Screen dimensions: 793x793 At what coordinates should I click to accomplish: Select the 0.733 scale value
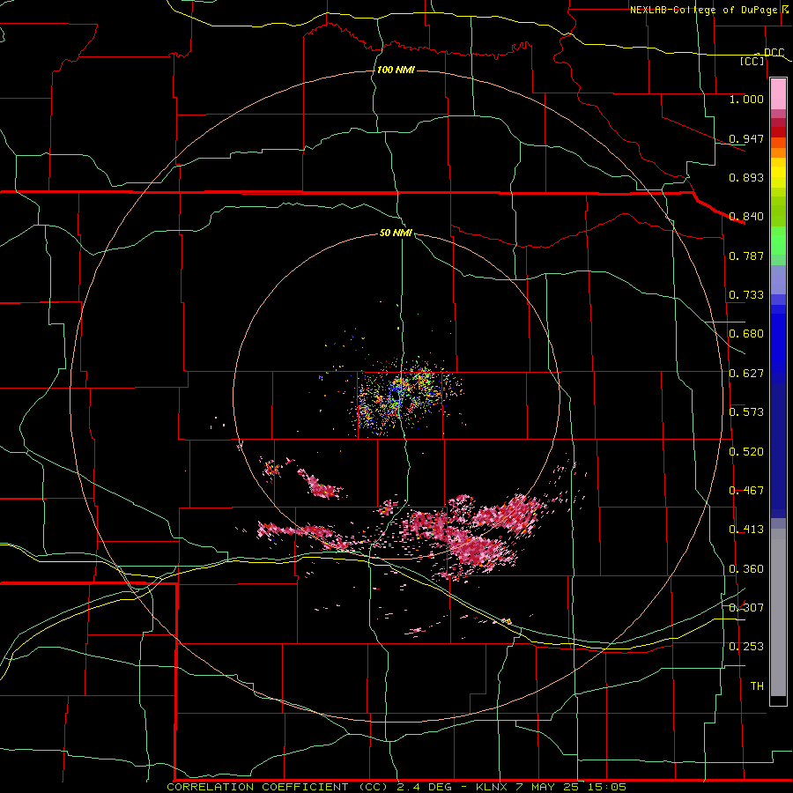(x=746, y=295)
